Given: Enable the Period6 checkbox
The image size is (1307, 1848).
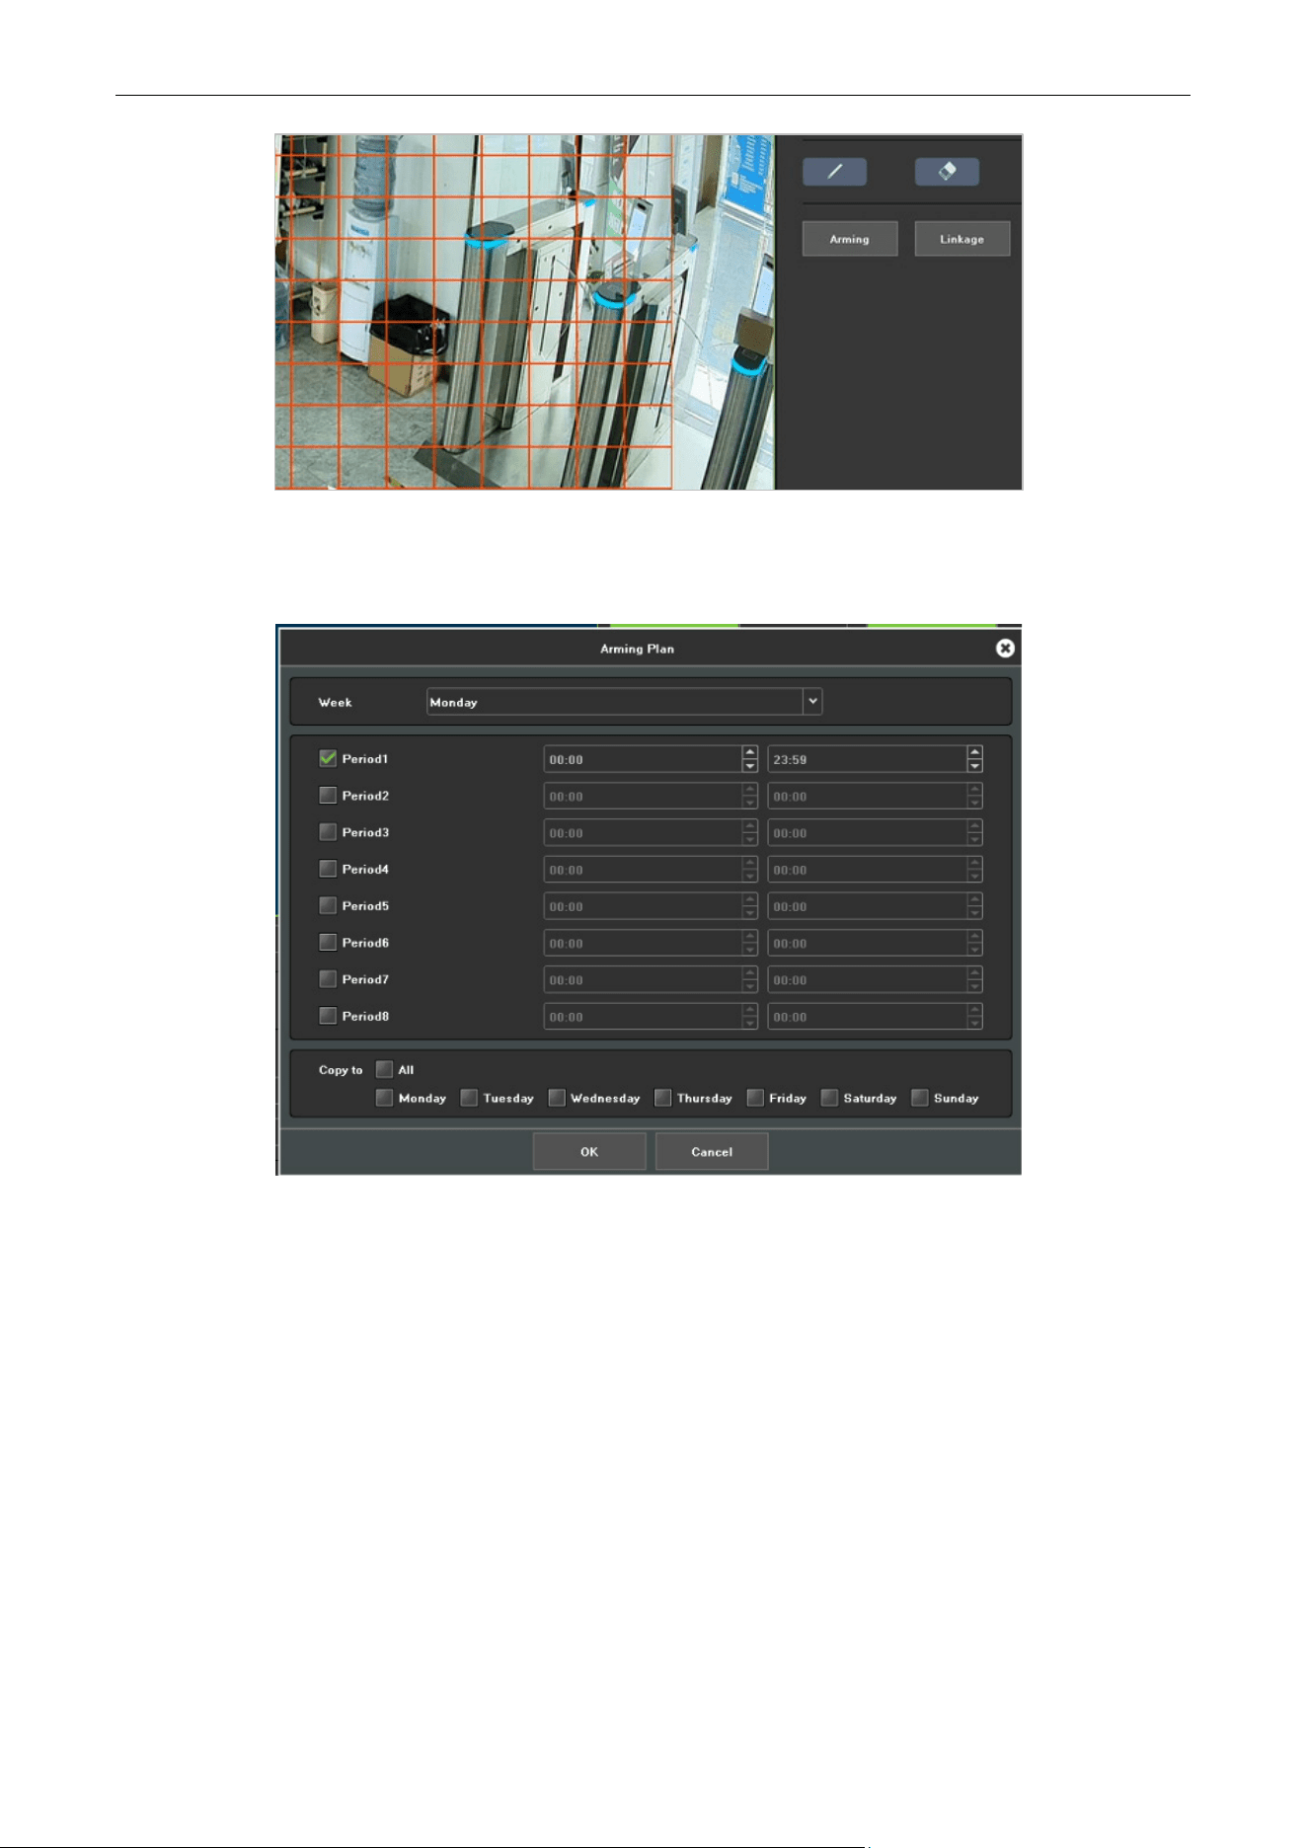Looking at the screenshot, I should click(328, 942).
